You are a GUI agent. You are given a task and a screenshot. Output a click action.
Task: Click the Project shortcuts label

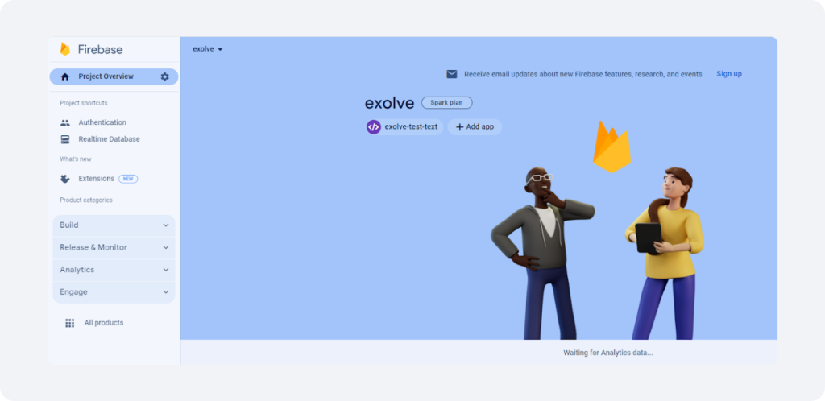tap(84, 103)
